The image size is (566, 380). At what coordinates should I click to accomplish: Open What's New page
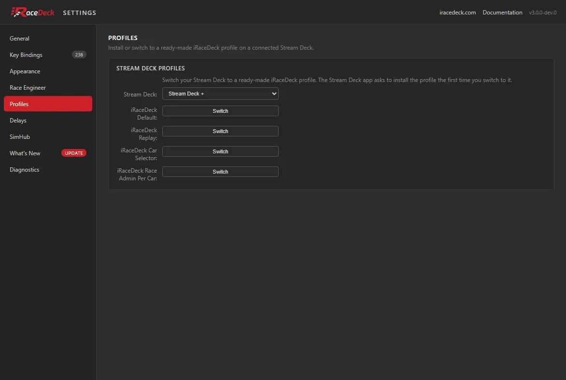pos(48,153)
